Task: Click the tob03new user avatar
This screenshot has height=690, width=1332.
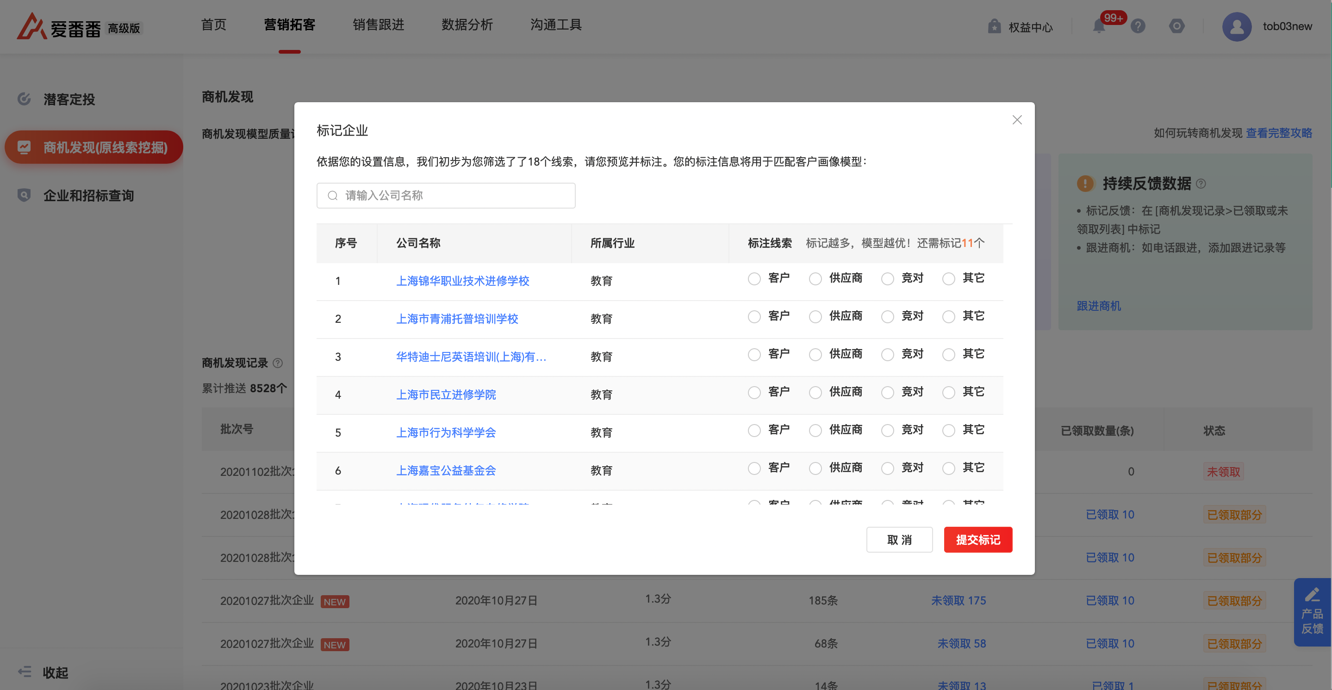Action: (x=1236, y=26)
